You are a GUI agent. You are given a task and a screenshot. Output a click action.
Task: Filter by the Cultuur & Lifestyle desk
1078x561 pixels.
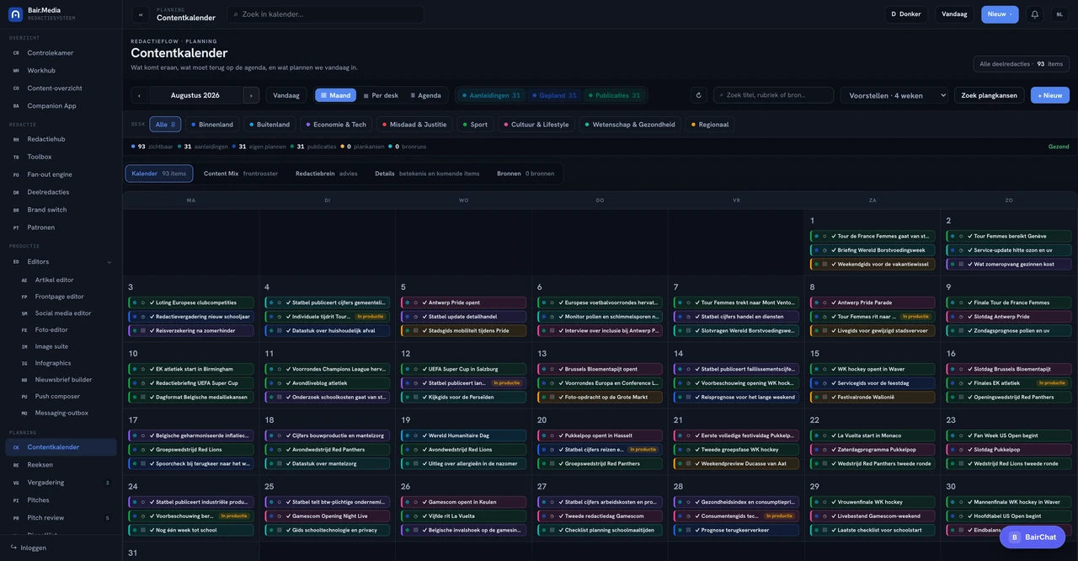tap(536, 125)
